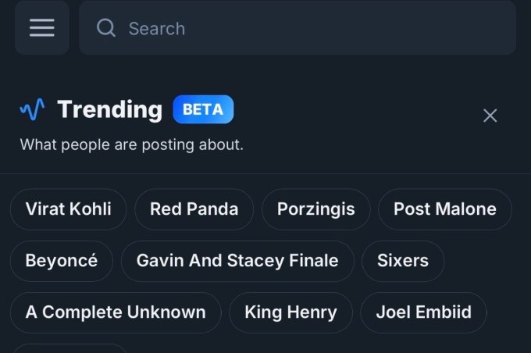Screen dimensions: 531x353
Task: Dismiss the Trending panel with X
Action: 490,116
